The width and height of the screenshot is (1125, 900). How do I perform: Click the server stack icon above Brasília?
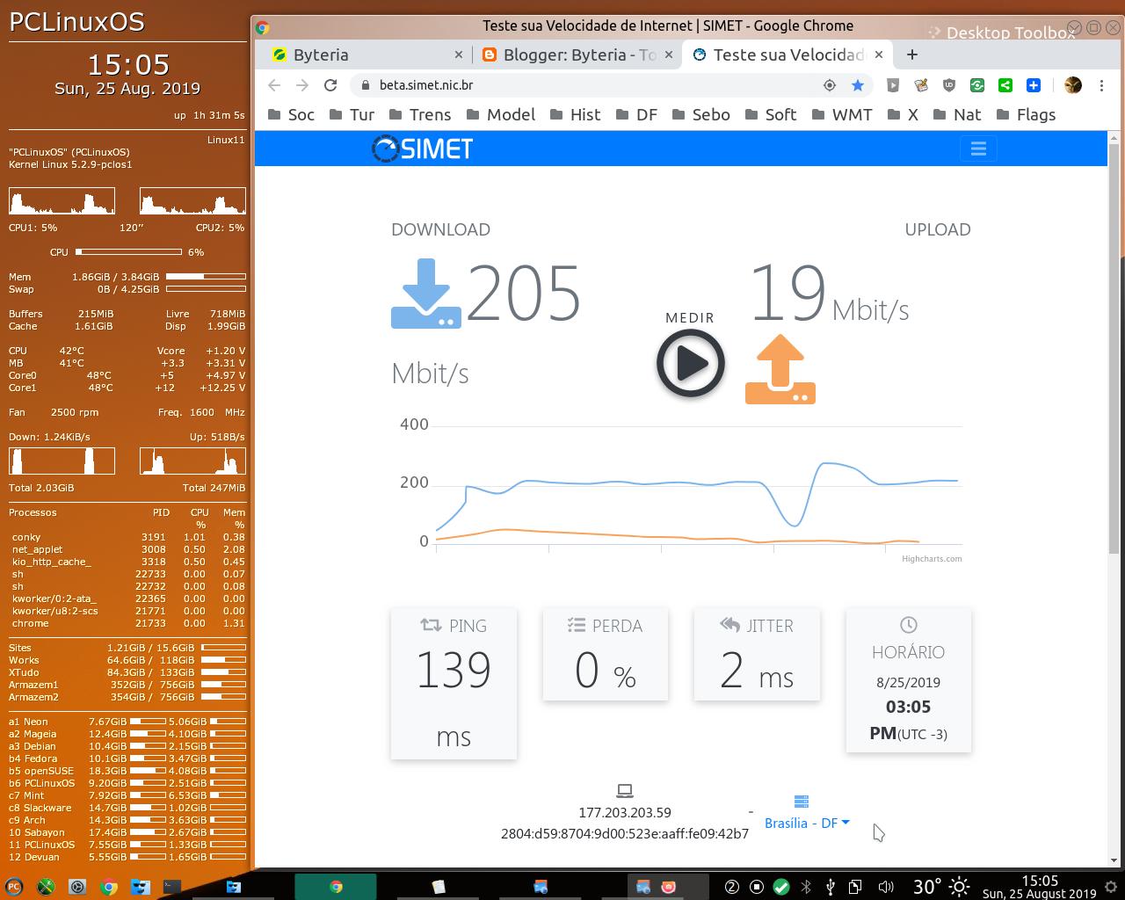point(801,802)
